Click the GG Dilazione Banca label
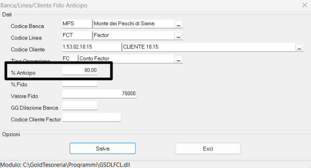 tap(35, 108)
